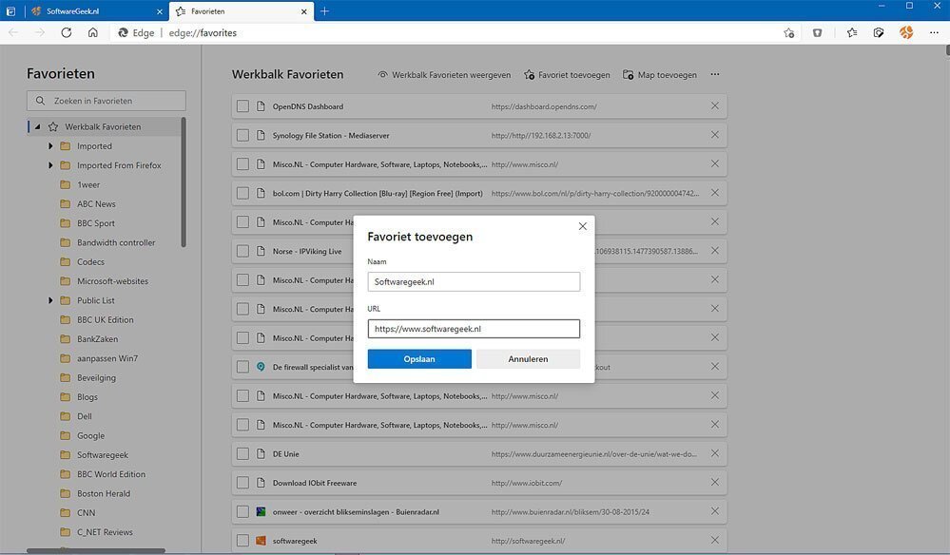Viewport: 950px width, 555px height.
Task: Click the search magnifier icon in Favorieten
Action: point(40,101)
